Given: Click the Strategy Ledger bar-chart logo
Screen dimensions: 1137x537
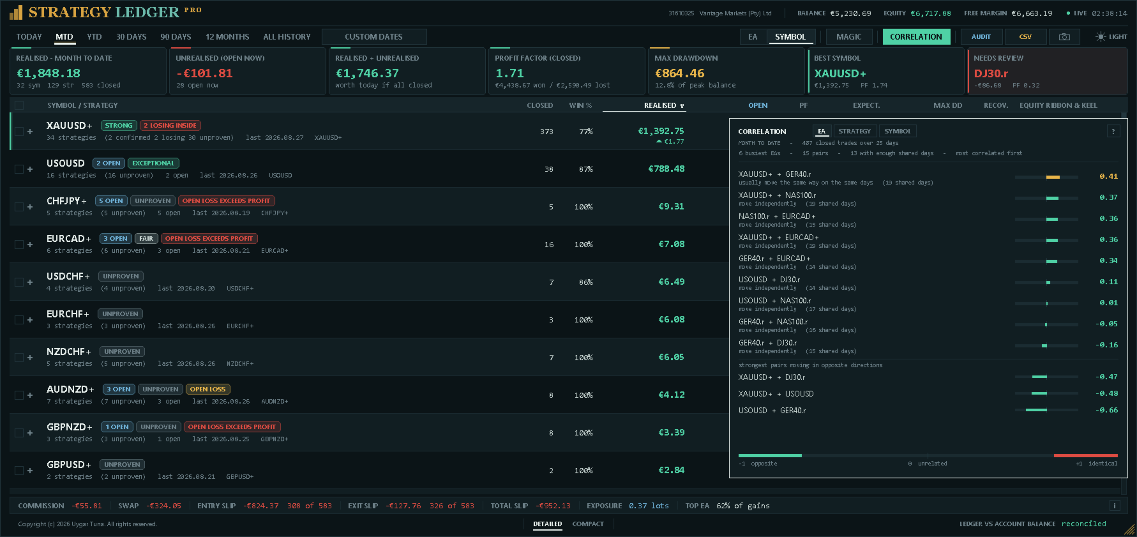Looking at the screenshot, I should pos(16,12).
